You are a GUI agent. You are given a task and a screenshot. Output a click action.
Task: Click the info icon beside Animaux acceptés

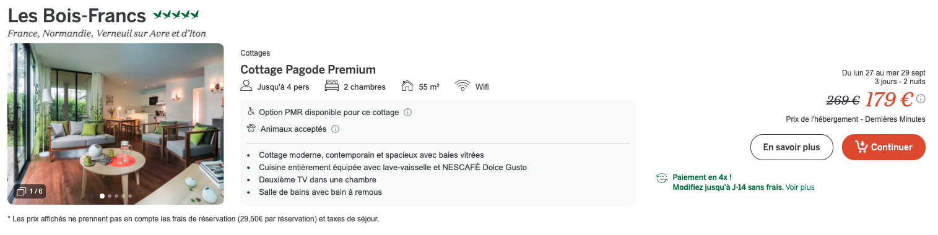(335, 129)
